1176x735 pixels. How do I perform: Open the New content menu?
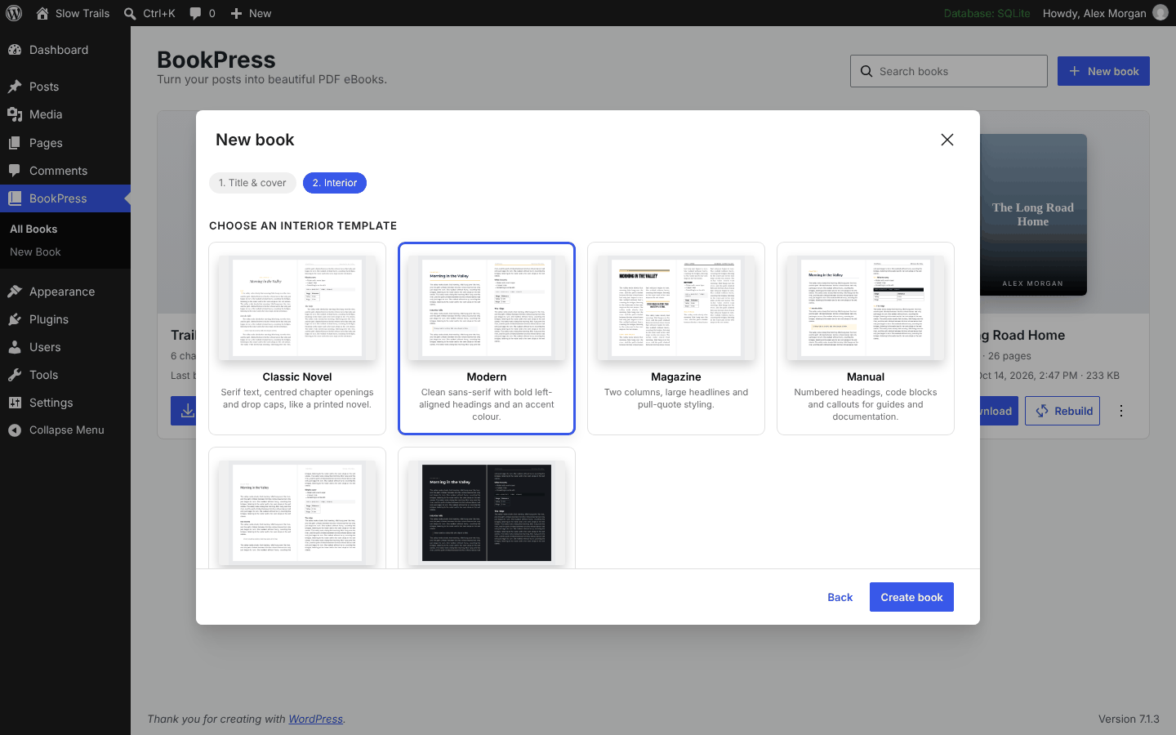[251, 13]
